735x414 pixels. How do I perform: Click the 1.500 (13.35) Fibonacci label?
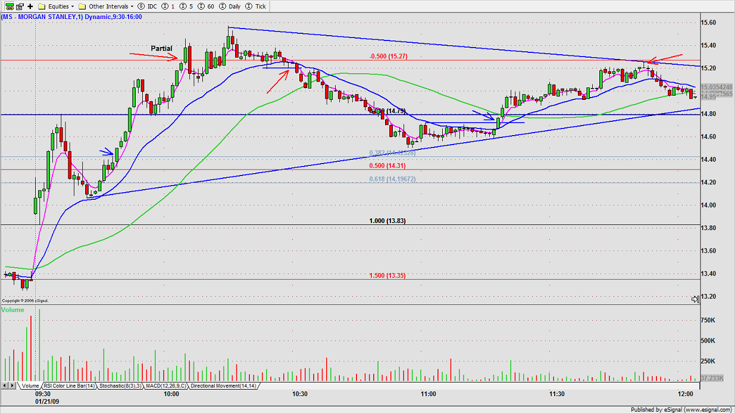click(387, 275)
